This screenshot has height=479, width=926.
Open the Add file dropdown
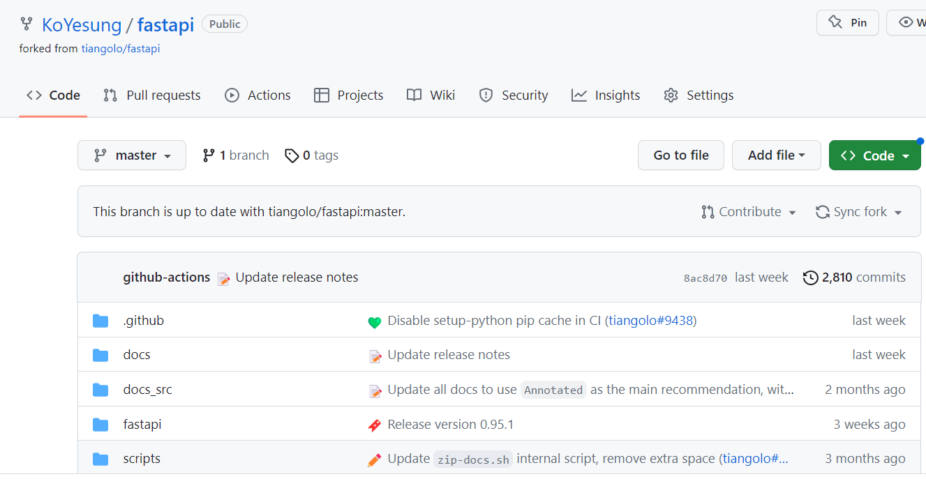tap(776, 155)
